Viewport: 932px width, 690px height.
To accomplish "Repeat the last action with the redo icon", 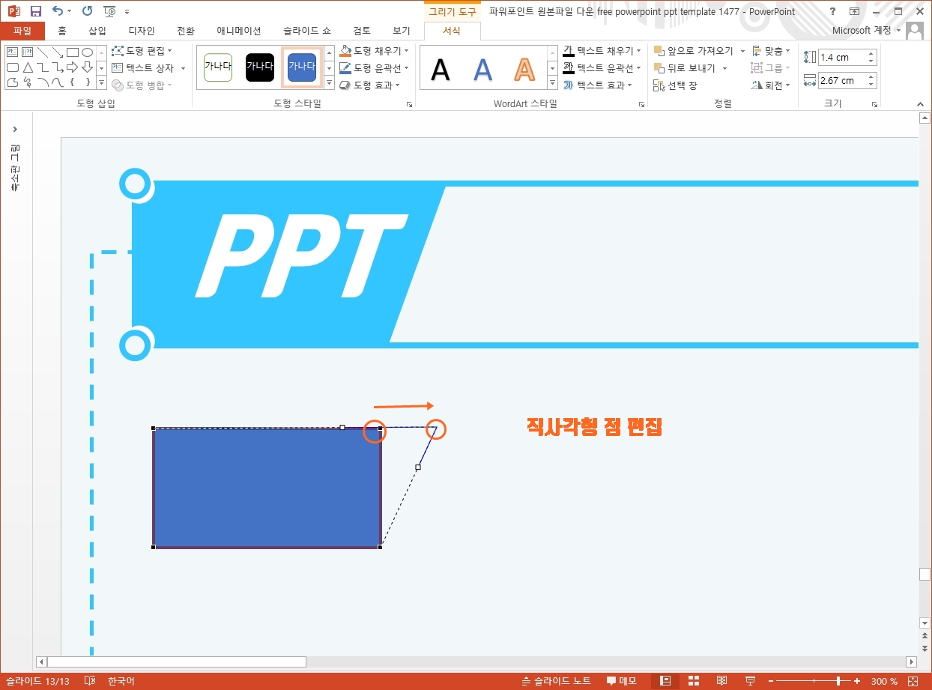I will (87, 11).
